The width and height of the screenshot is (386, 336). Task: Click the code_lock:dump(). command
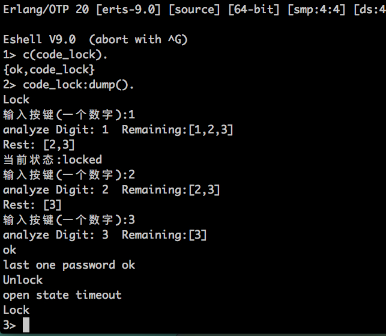78,85
